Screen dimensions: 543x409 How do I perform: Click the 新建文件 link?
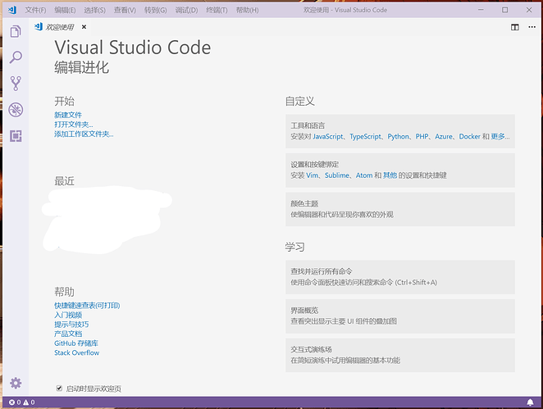[x=68, y=115]
